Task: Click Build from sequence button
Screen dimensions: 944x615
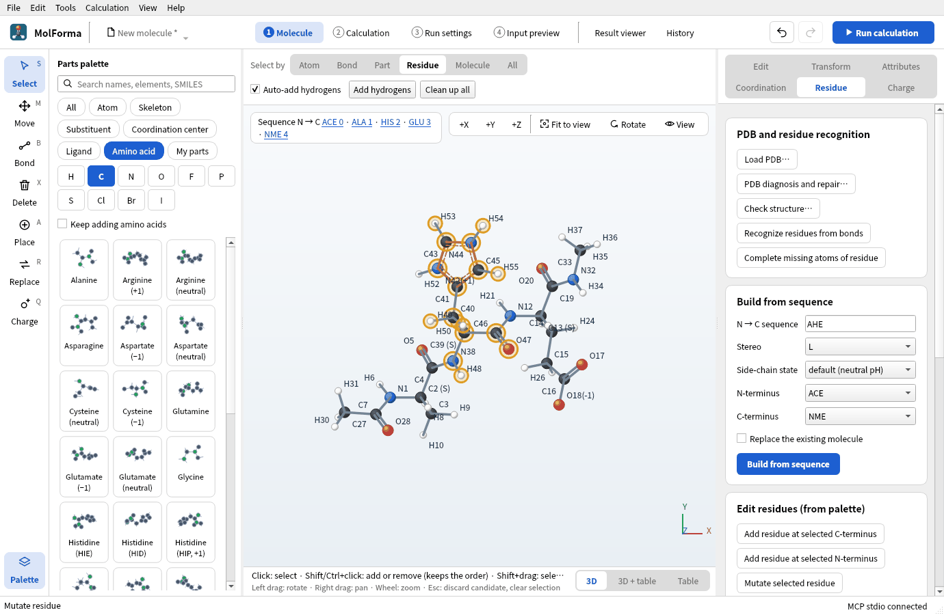Action: click(788, 464)
